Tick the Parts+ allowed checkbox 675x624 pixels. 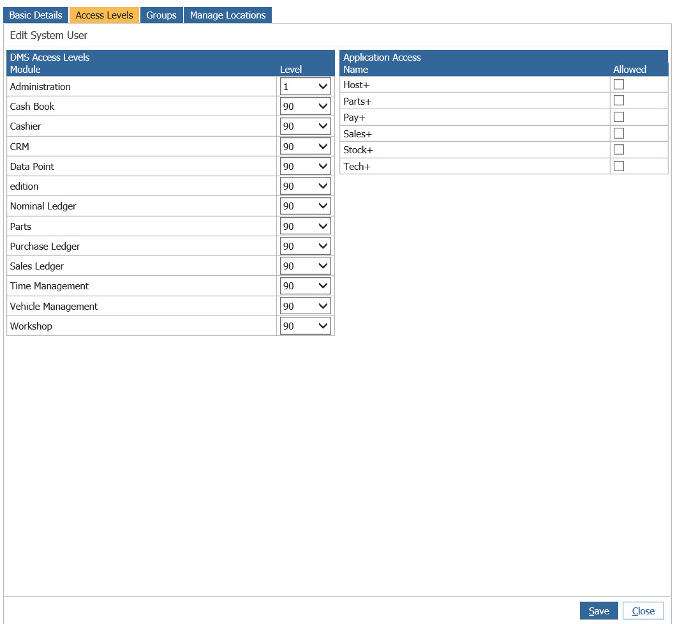click(x=618, y=101)
